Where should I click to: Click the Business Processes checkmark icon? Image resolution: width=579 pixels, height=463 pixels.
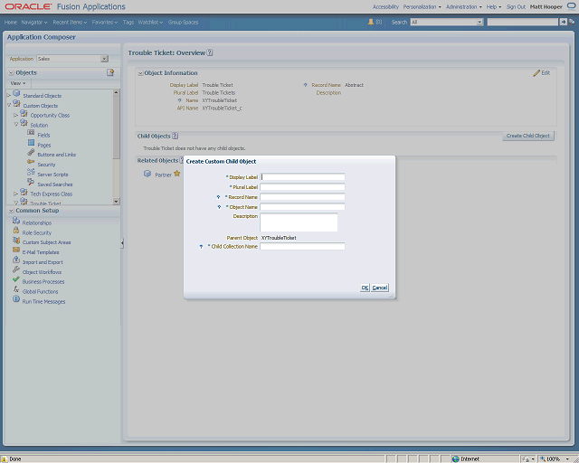coord(16,279)
